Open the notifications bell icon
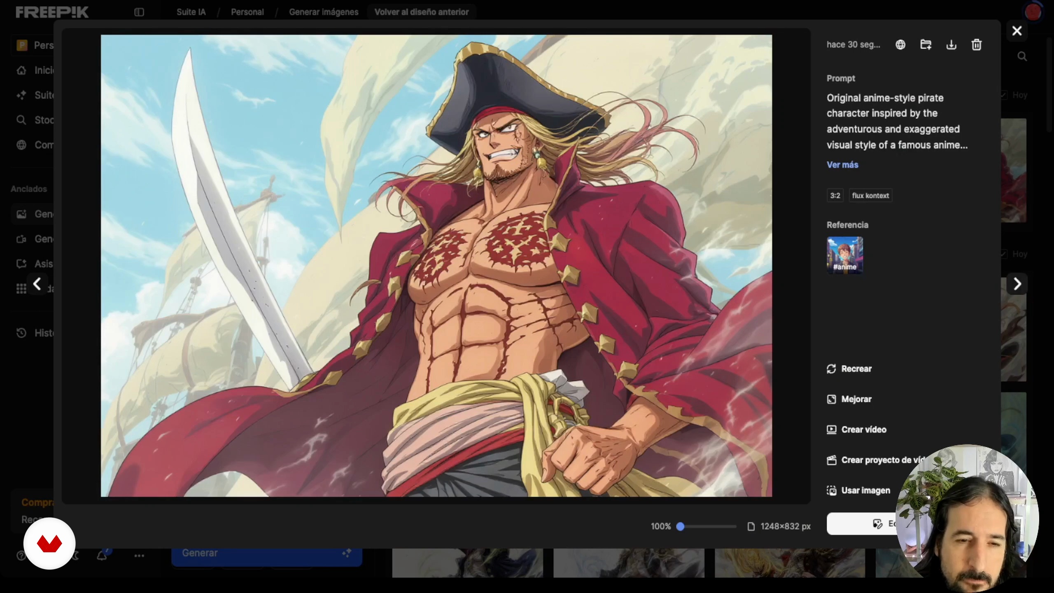 [x=102, y=556]
